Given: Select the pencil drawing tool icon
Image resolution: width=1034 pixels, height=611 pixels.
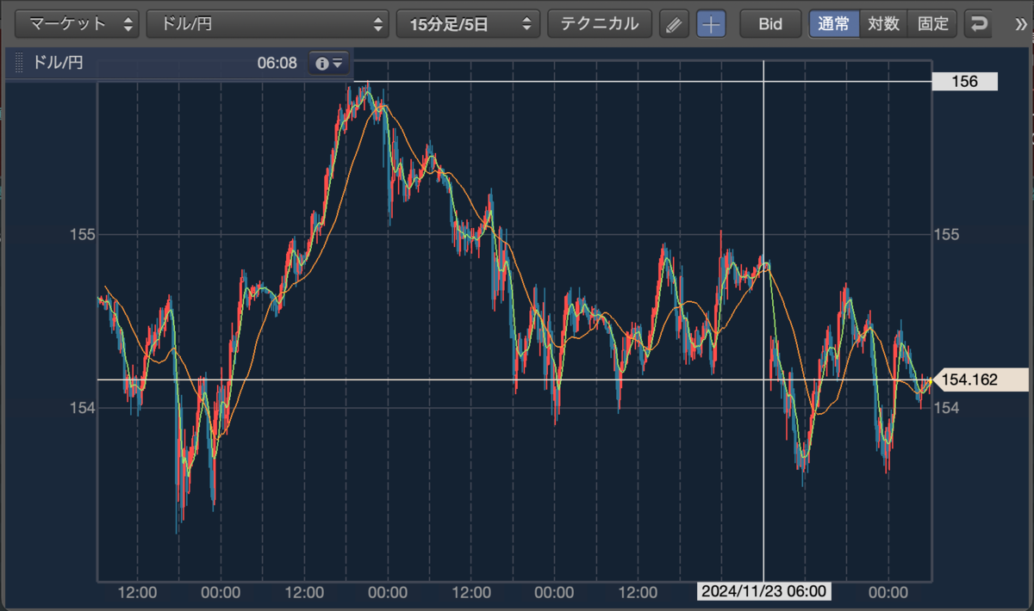Looking at the screenshot, I should pyautogui.click(x=675, y=24).
